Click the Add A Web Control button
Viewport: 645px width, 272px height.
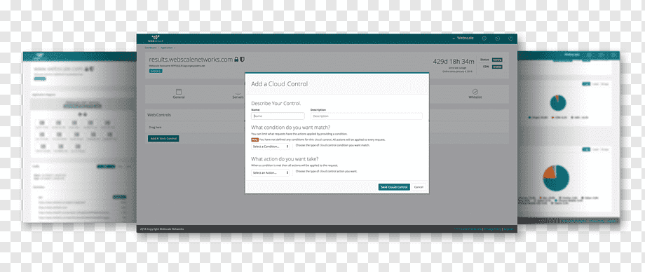point(163,139)
